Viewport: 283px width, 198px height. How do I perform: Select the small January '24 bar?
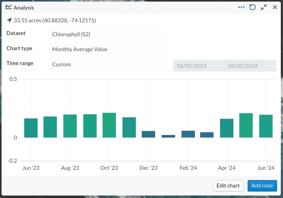(168, 136)
